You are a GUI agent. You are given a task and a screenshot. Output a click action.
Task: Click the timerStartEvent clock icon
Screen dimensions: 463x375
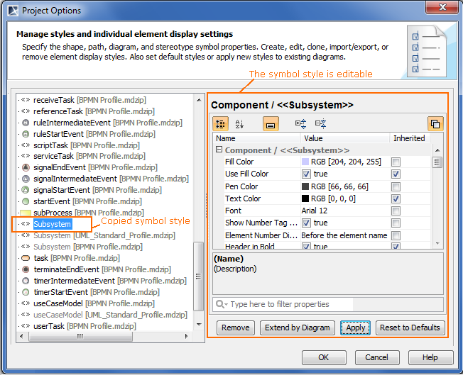26,292
